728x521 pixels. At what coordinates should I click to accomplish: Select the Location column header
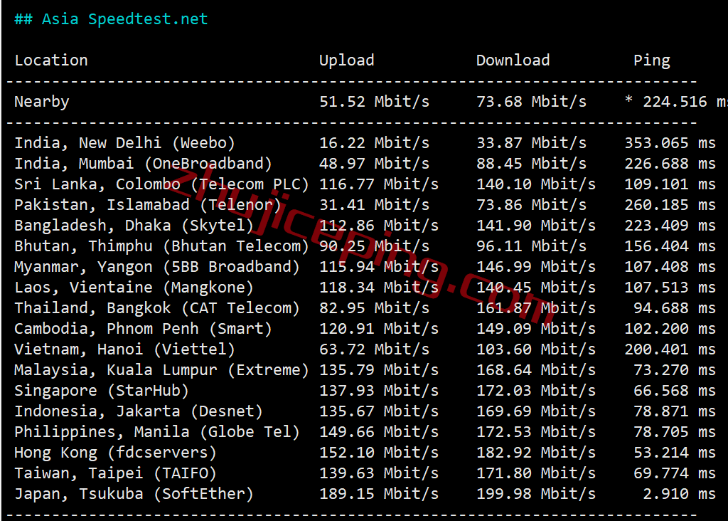coord(51,60)
